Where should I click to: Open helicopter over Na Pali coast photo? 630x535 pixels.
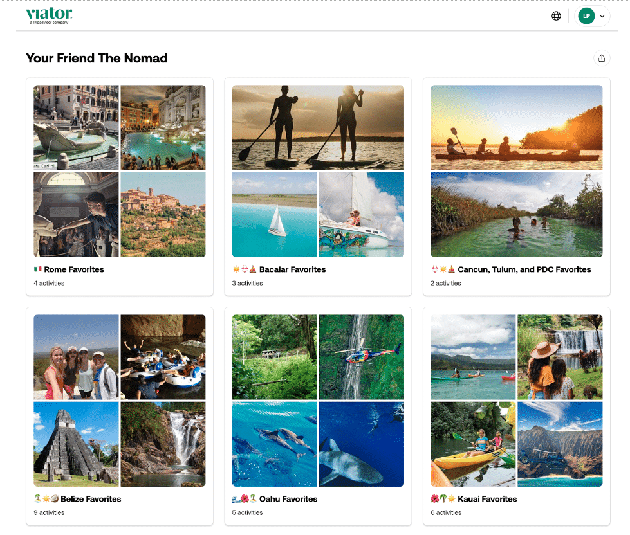coord(560,444)
